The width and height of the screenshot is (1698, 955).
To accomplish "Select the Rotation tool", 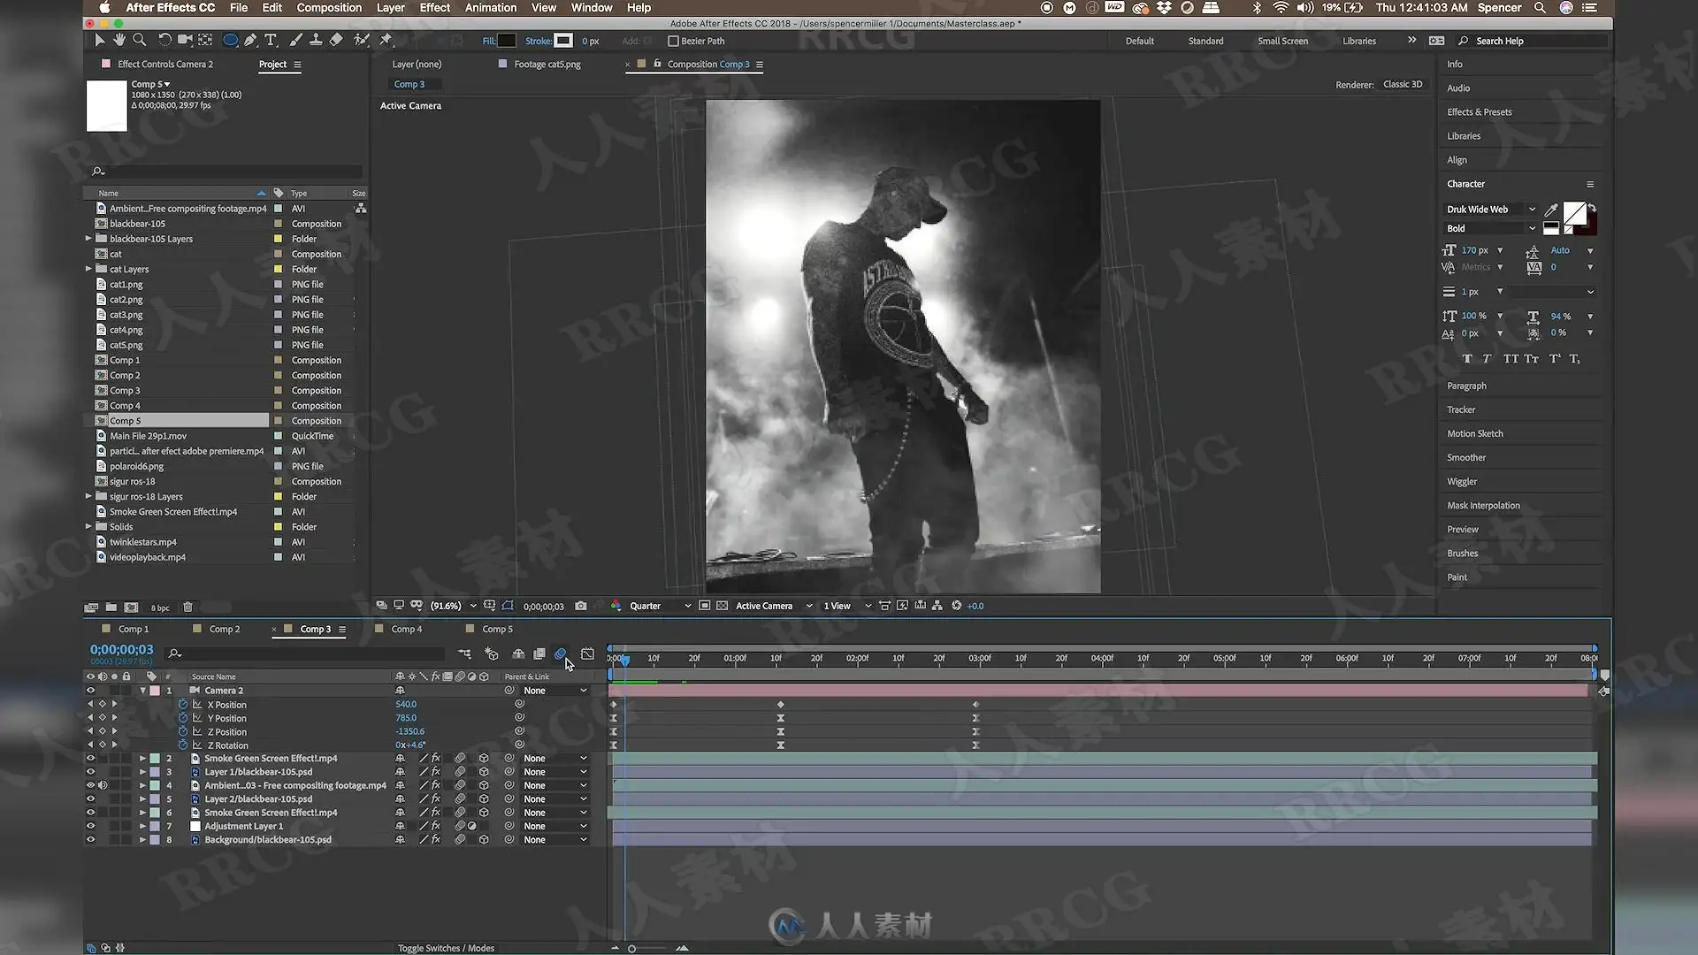I will tap(164, 40).
